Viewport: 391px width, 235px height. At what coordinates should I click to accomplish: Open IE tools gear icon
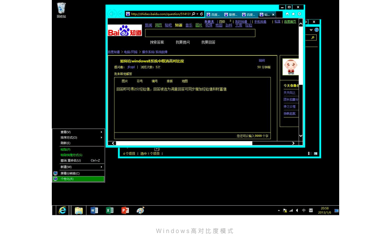(300, 14)
